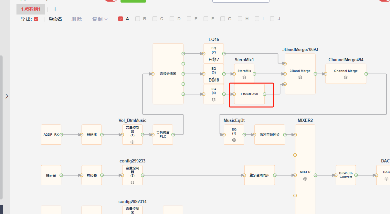Add a new parameter group tab
The image size is (390, 214).
coord(55,9)
